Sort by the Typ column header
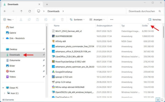This screenshot has width=165, height=102. [x=123, y=25]
